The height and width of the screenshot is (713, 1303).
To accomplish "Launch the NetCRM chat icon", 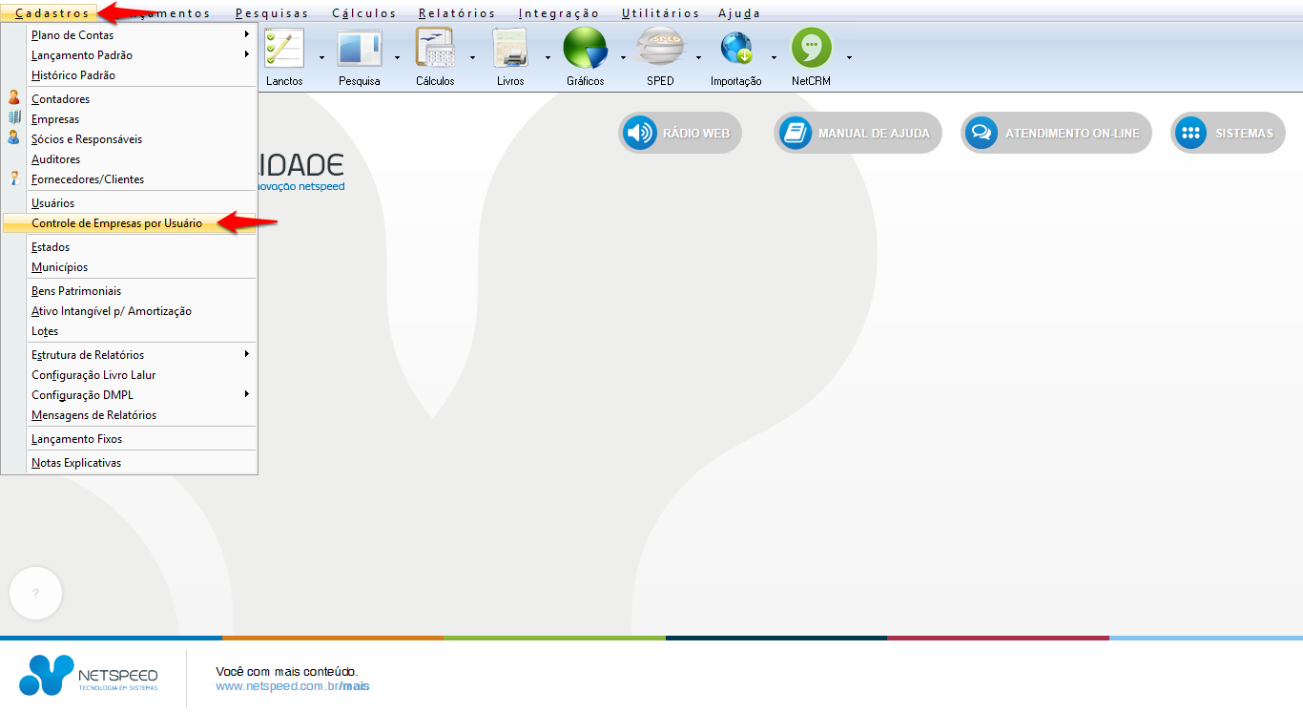I will click(811, 50).
